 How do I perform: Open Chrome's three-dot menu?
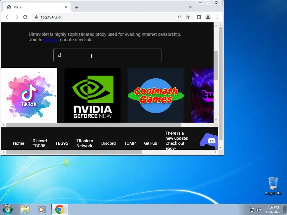point(217,17)
